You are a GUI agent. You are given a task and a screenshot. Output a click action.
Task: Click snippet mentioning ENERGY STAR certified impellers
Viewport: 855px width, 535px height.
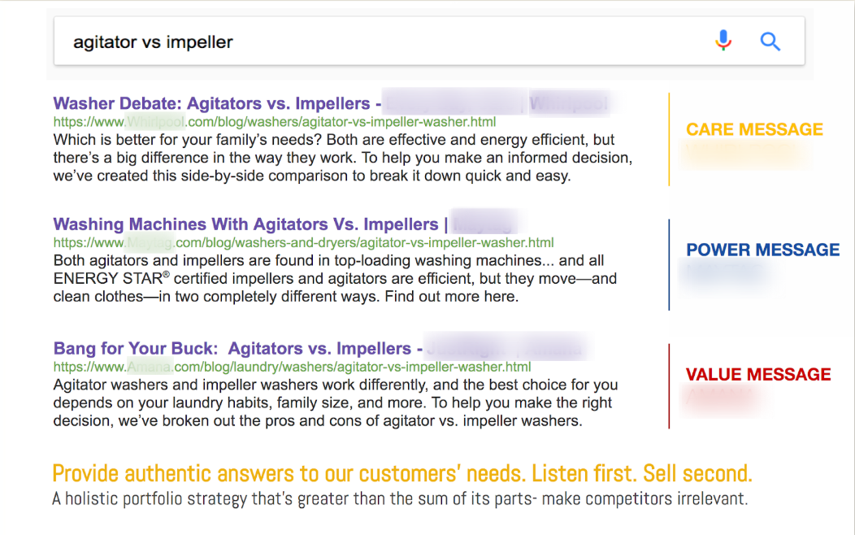[335, 279]
